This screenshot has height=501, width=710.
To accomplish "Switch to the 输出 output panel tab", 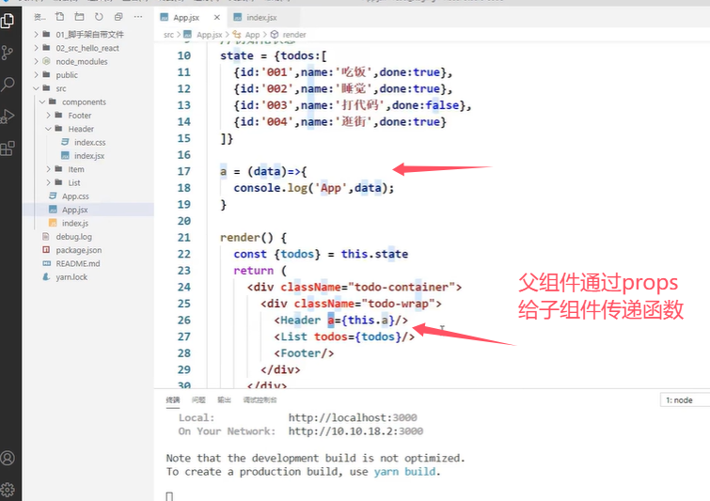I will click(224, 400).
